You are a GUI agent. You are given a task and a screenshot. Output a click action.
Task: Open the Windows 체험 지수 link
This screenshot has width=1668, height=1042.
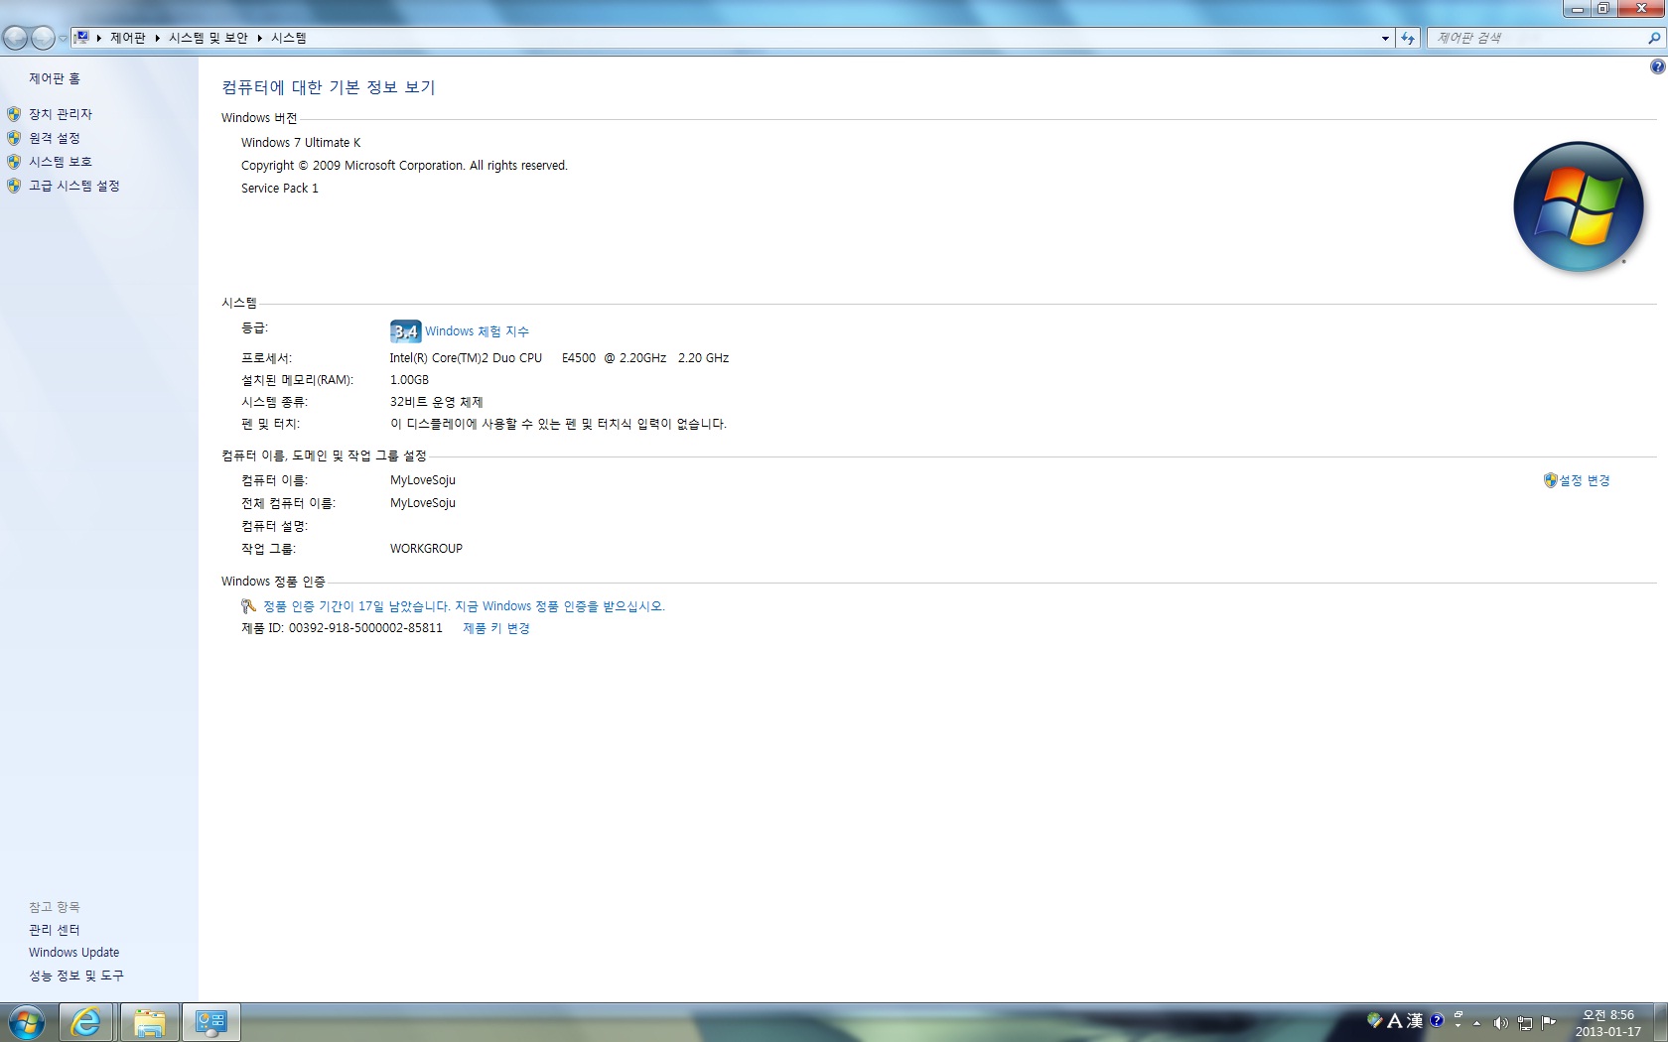coord(477,331)
